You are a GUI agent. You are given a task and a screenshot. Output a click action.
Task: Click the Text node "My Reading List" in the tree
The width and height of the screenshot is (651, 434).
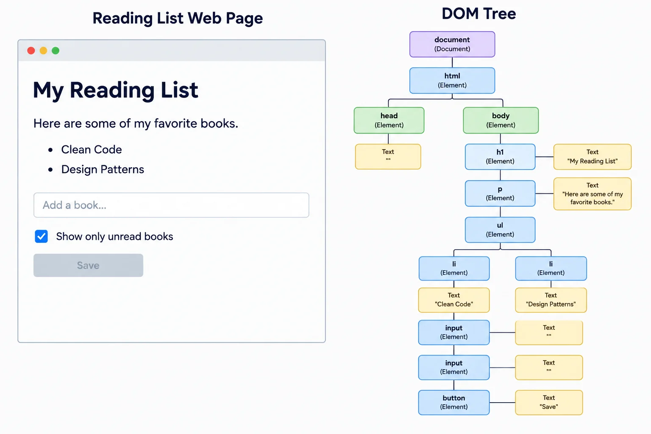pyautogui.click(x=593, y=157)
